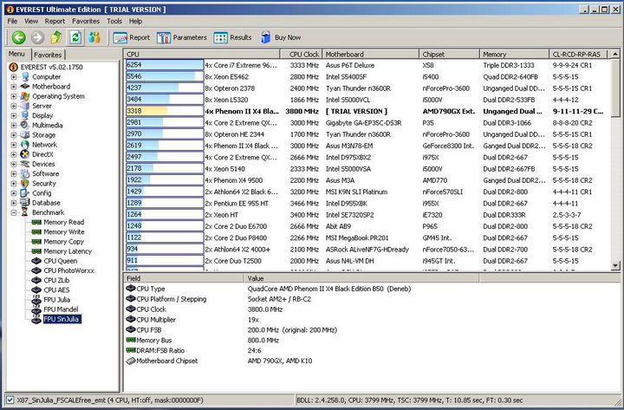The height and width of the screenshot is (410, 624).
Task: Select the FPU Julia benchmark
Action: [57, 300]
